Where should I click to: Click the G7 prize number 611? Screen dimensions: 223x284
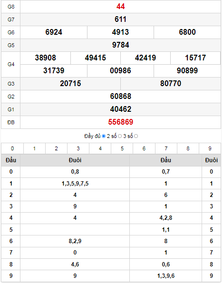tap(121, 20)
